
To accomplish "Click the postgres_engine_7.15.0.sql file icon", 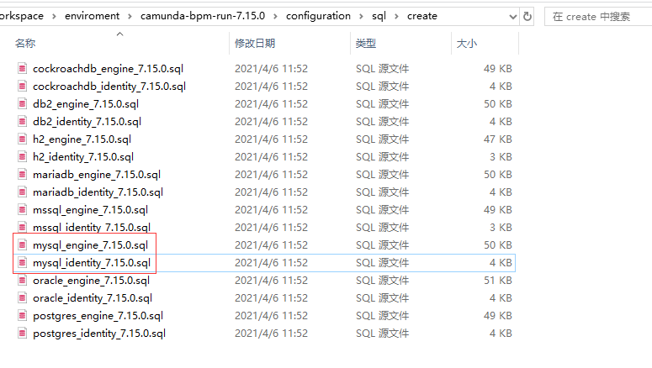I will [x=23, y=316].
